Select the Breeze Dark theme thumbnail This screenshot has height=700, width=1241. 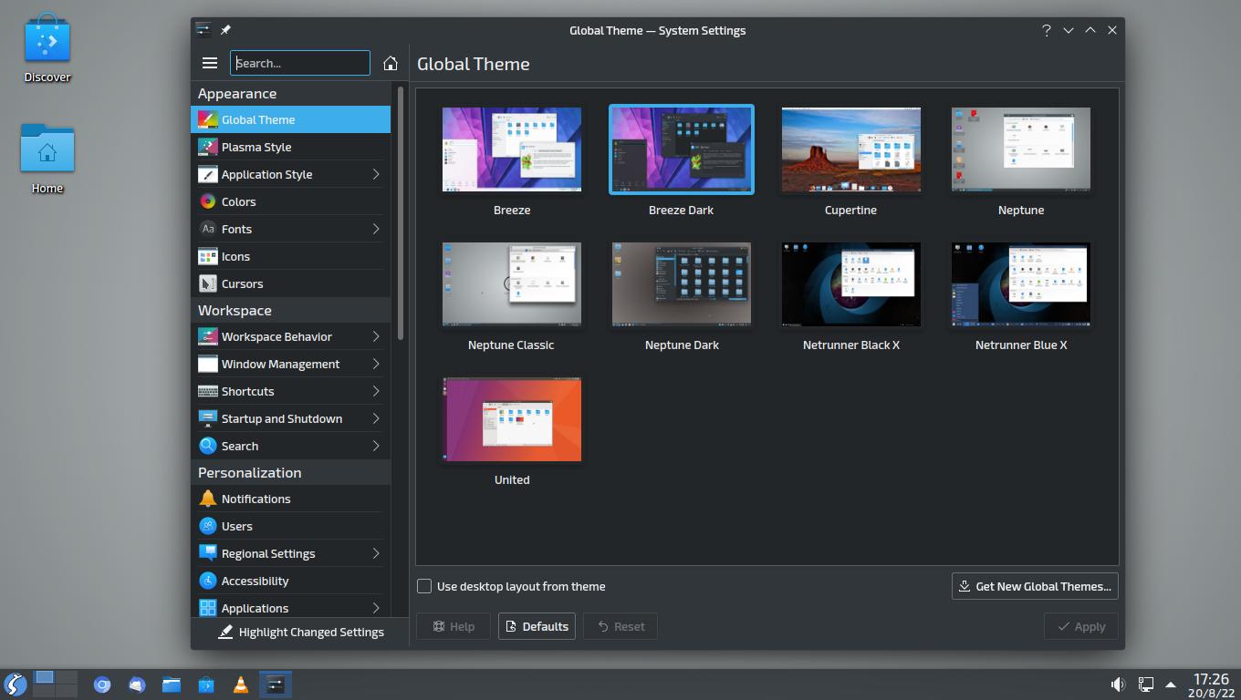coord(682,149)
